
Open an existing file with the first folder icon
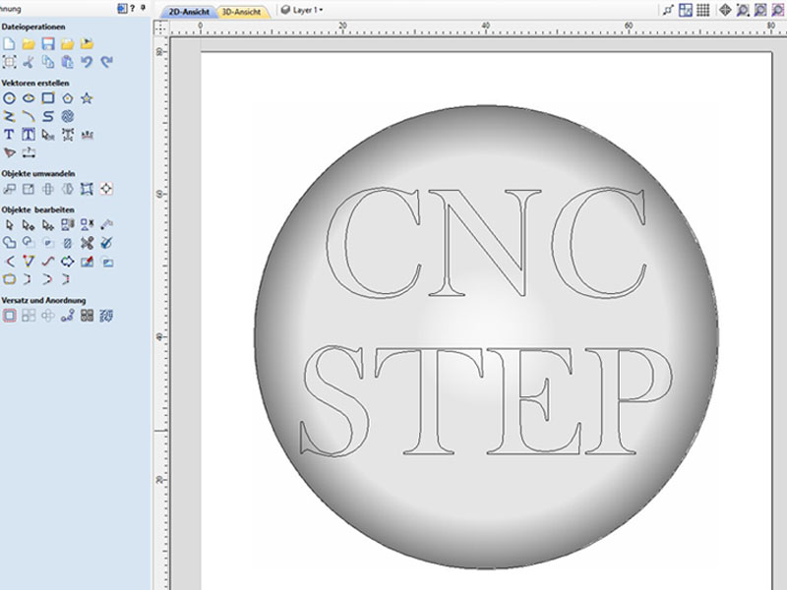point(29,43)
